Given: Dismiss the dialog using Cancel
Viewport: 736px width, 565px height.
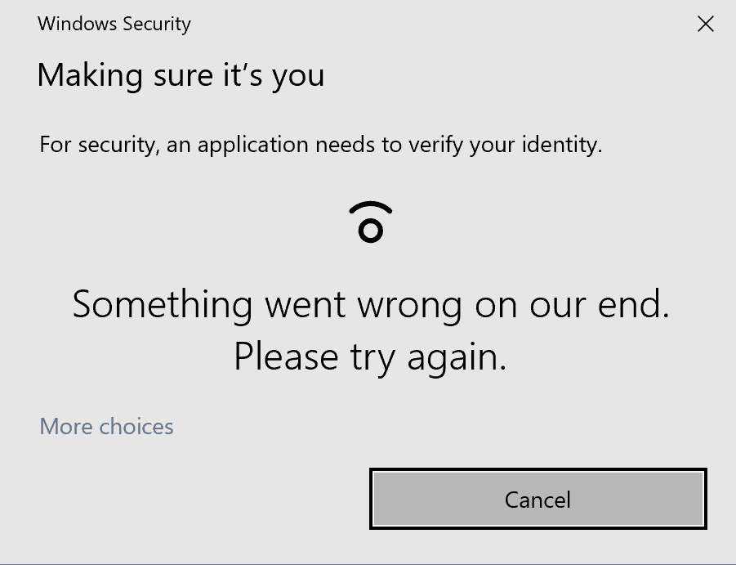Looking at the screenshot, I should point(538,499).
